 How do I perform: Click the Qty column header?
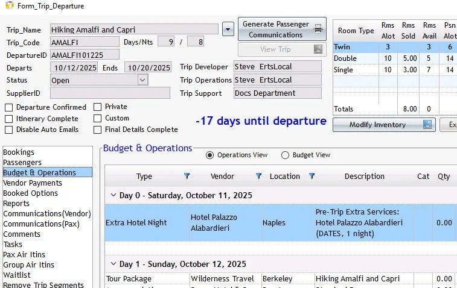(x=444, y=177)
